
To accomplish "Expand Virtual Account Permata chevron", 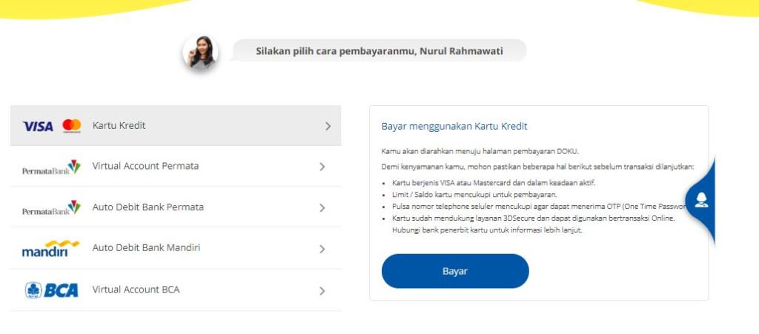I will tap(322, 167).
